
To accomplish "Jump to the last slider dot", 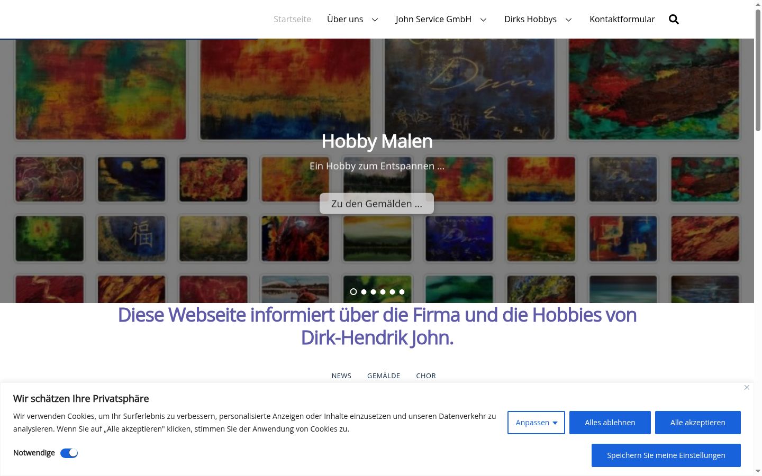I will tap(402, 292).
